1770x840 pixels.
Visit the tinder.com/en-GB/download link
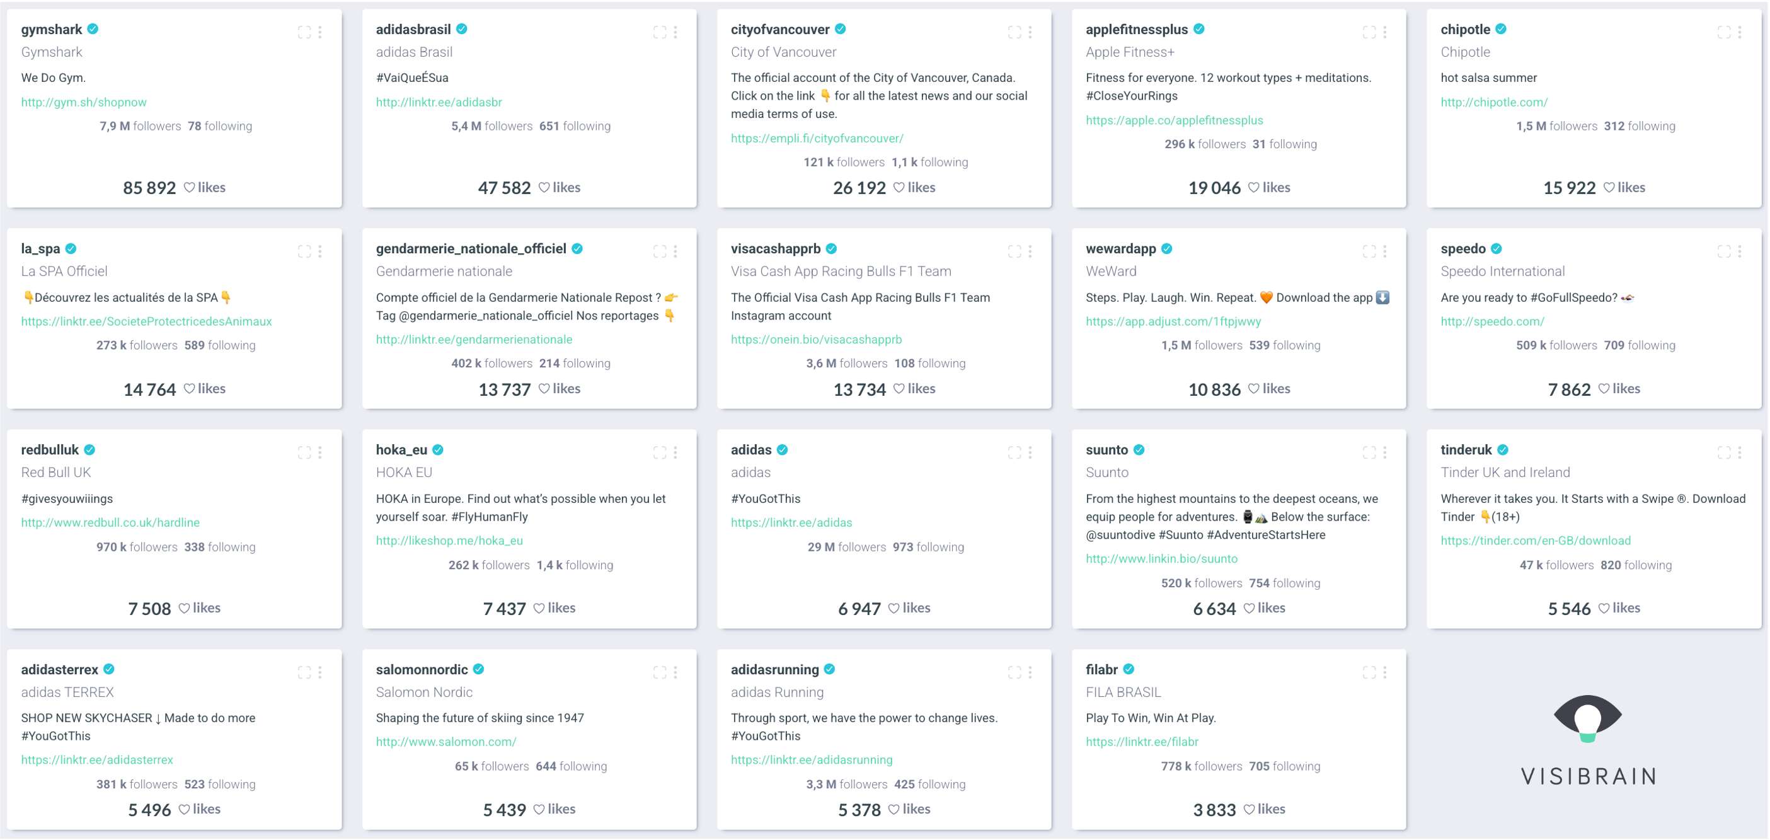(x=1535, y=541)
